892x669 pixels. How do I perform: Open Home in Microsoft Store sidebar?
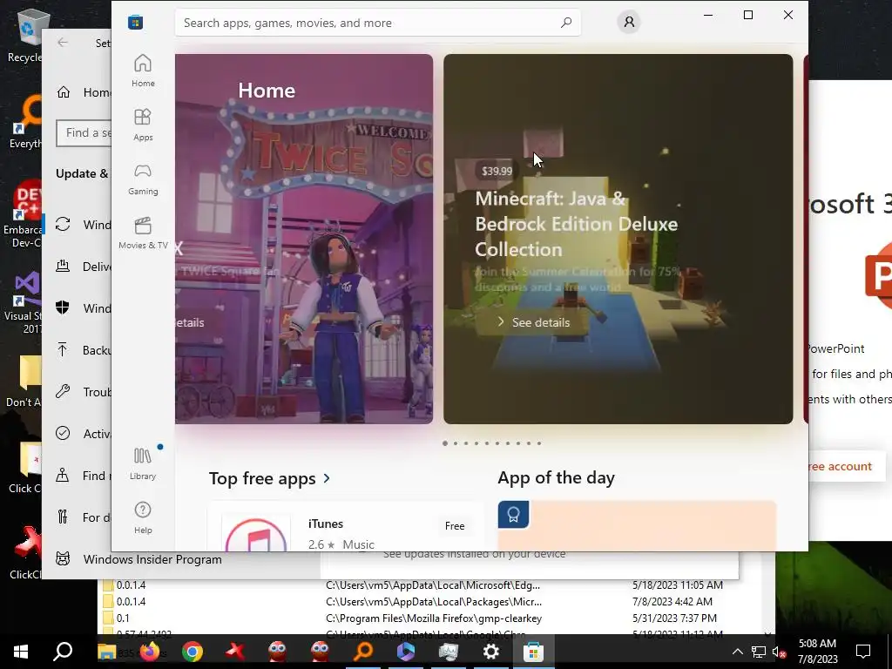143,71
